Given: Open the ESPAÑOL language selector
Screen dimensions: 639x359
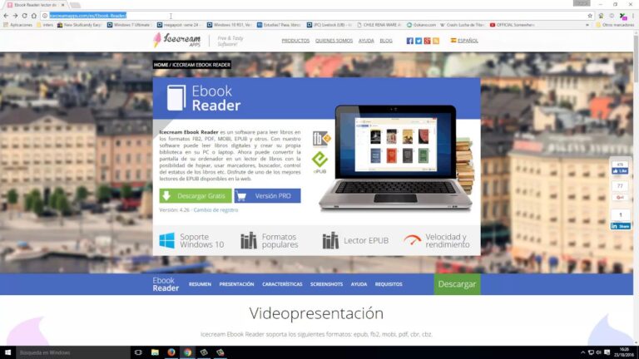Looking at the screenshot, I should click(x=464, y=41).
